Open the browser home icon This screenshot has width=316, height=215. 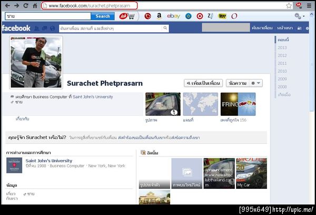(x=35, y=6)
